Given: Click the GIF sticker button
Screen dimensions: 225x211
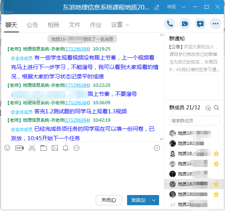Looking at the screenshot, I should pyautogui.click(x=19, y=148).
